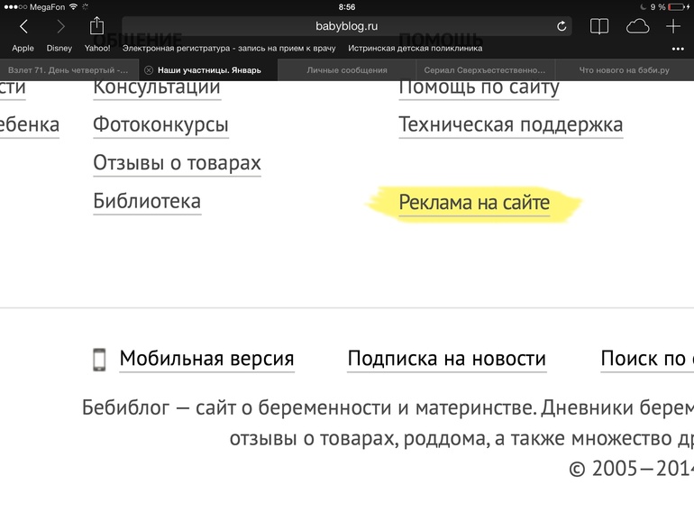Open the Отзывы о товарах link
The width and height of the screenshot is (694, 521).
pyautogui.click(x=177, y=163)
